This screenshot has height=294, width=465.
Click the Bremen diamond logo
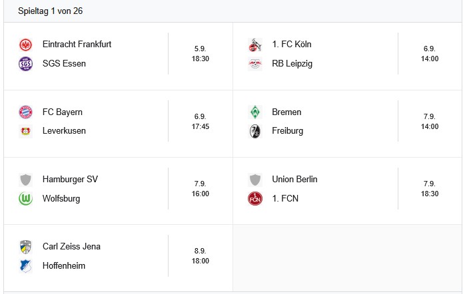tap(255, 112)
